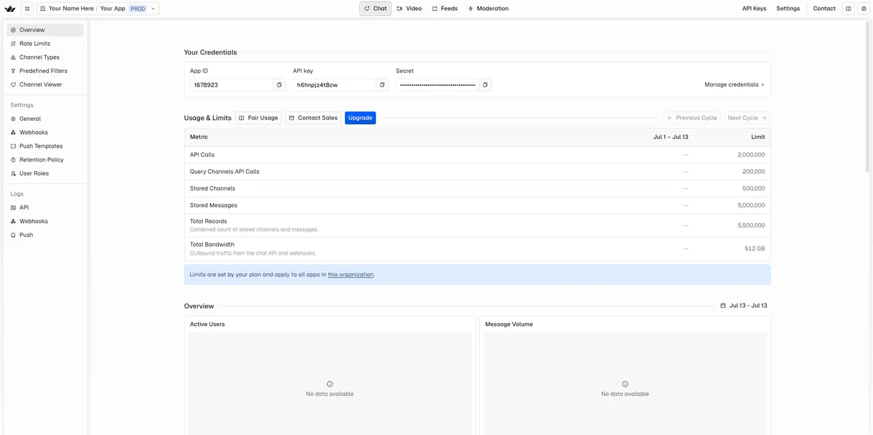Open the account icon at top right

tap(863, 9)
